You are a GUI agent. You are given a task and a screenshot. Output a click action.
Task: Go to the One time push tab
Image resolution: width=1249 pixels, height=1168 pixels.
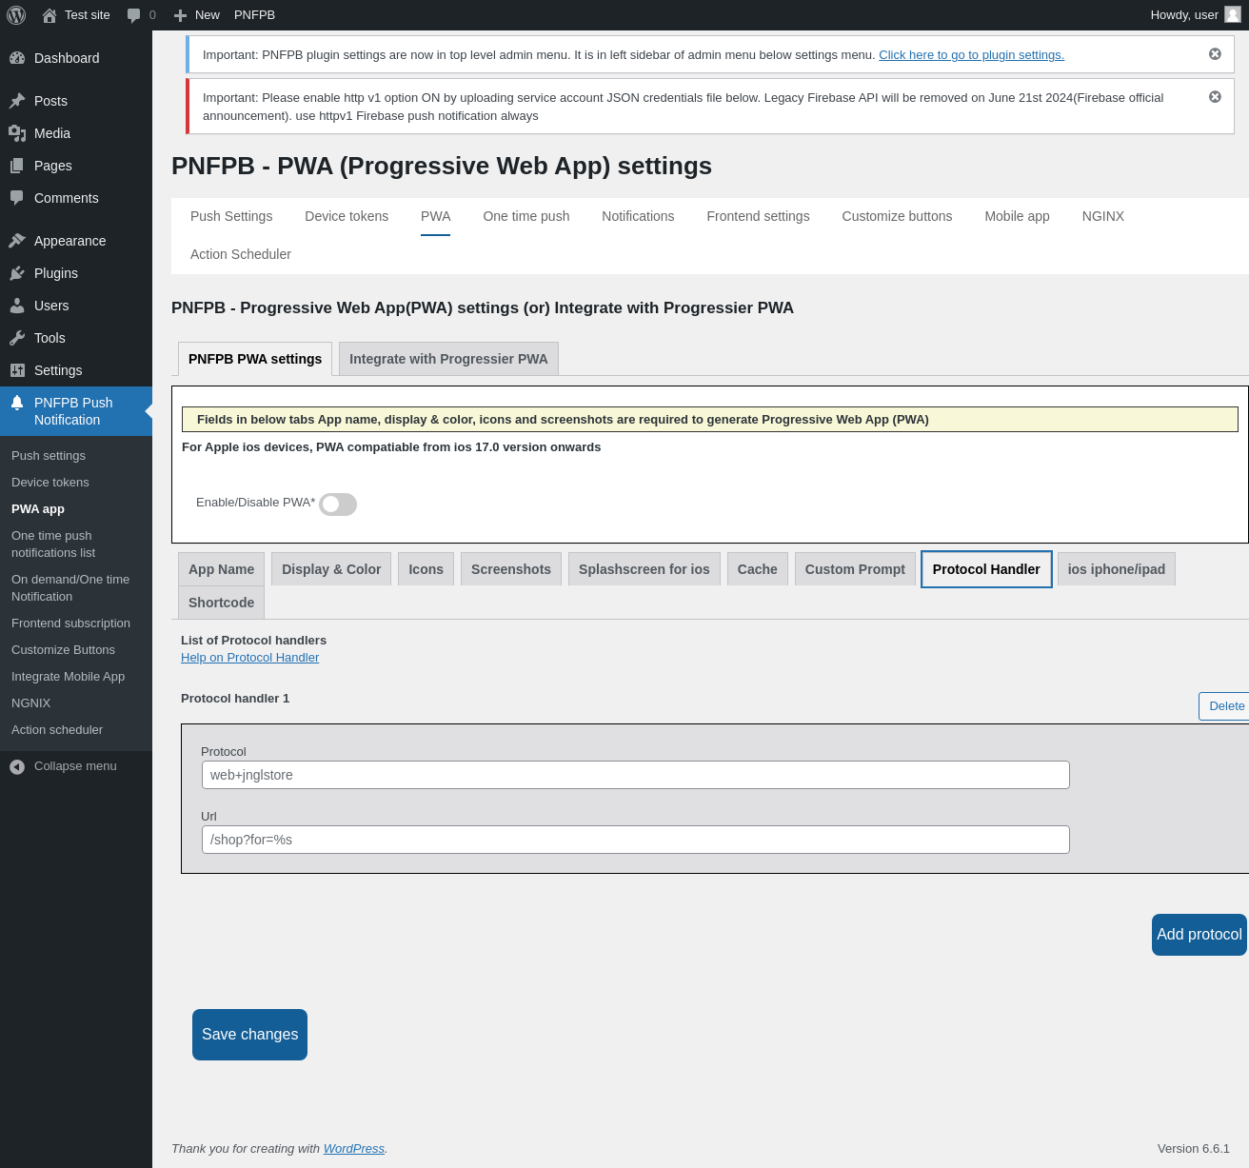tap(526, 216)
